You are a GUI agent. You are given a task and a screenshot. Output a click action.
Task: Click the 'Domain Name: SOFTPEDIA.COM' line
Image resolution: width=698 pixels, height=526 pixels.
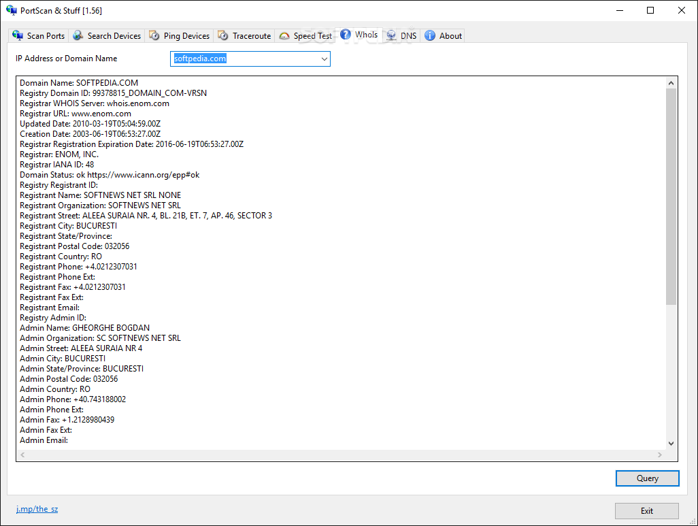[x=79, y=83]
